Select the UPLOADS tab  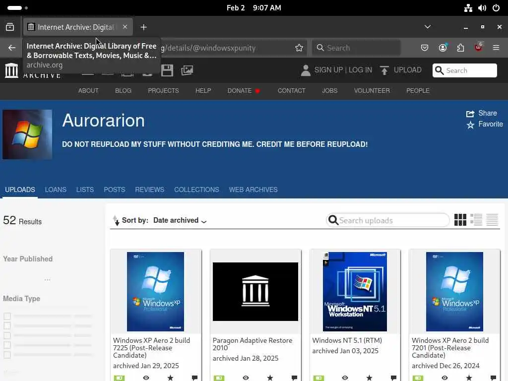coord(20,190)
